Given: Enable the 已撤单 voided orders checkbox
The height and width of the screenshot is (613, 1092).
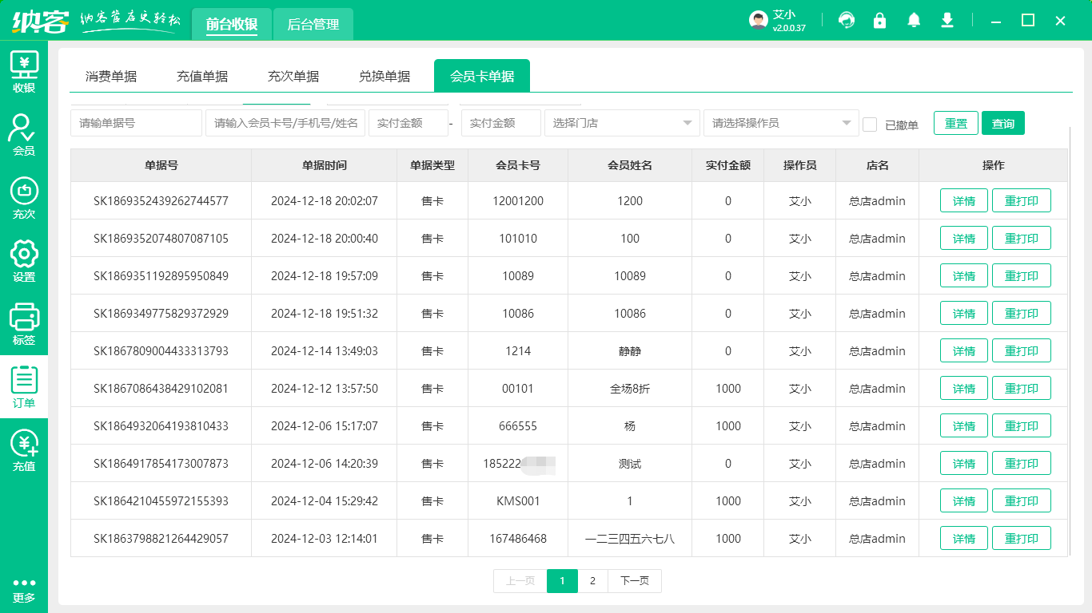Looking at the screenshot, I should click(871, 123).
